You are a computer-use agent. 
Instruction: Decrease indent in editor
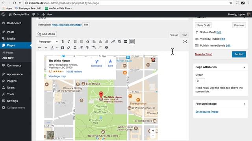(81, 47)
